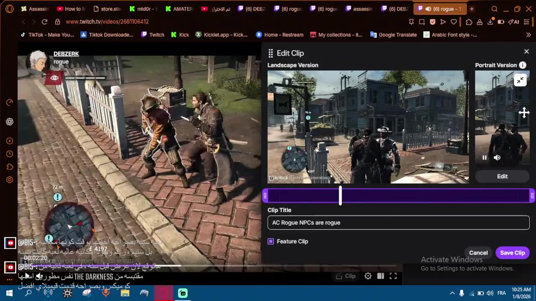Open the Kick bookmark
The height and width of the screenshot is (301, 536).
pyautogui.click(x=180, y=35)
